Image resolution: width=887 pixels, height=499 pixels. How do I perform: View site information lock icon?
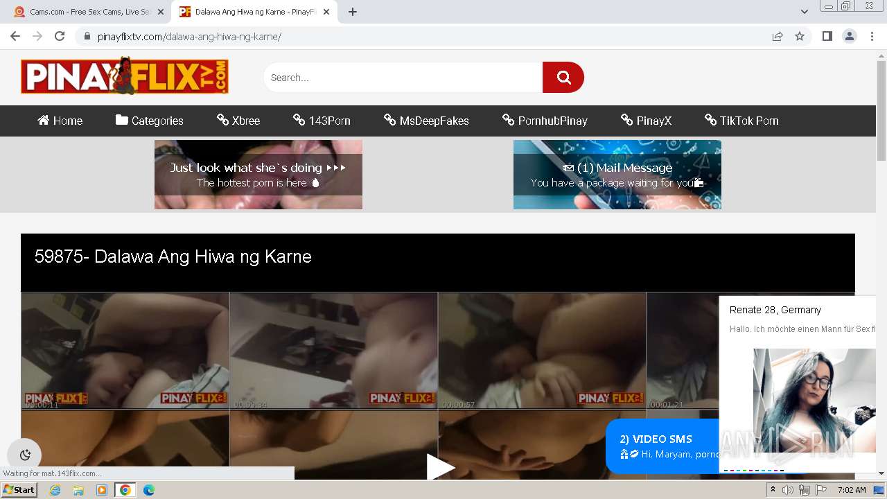click(x=87, y=36)
